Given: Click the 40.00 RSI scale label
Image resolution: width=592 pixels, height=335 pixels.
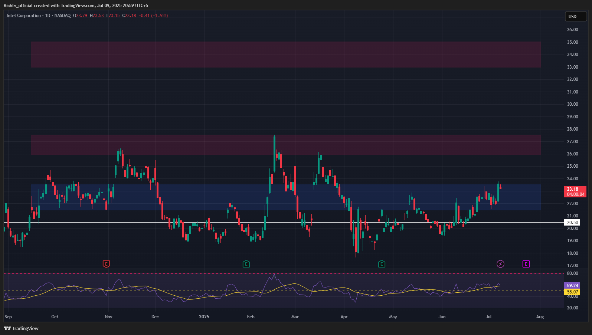Looking at the screenshot, I should 573,296.
